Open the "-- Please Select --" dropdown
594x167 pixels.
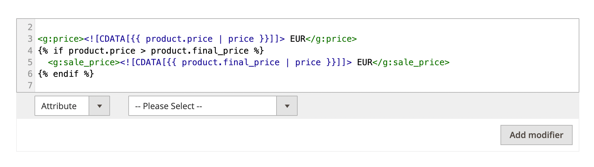213,106
